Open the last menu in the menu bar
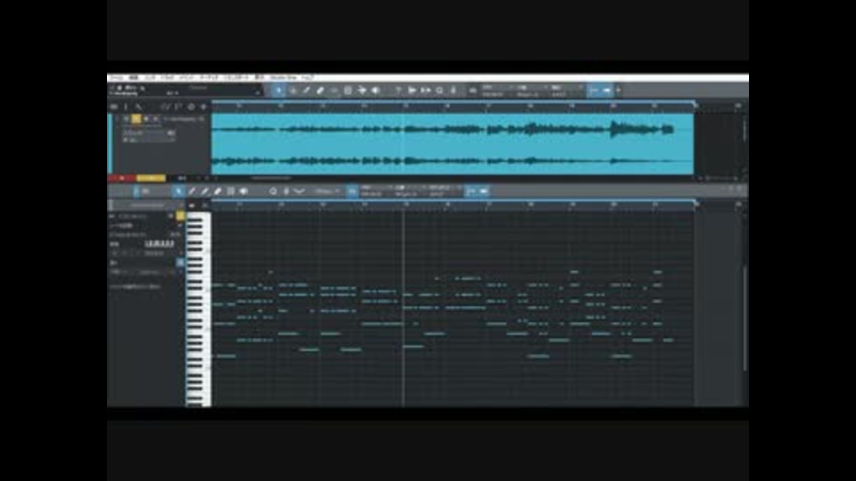 308,78
